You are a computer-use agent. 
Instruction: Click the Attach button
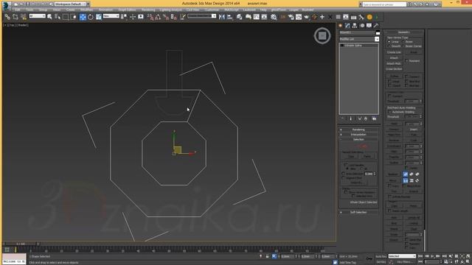tap(394, 58)
